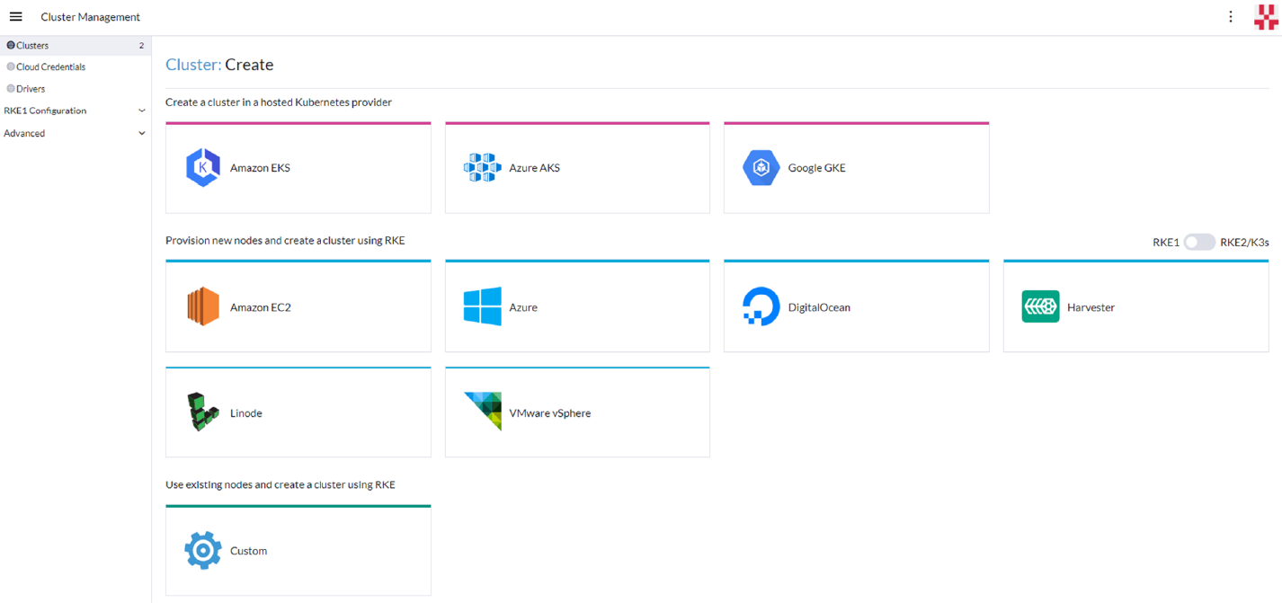Open Cloud Credentials in the sidebar
The height and width of the screenshot is (603, 1282).
[x=51, y=67]
